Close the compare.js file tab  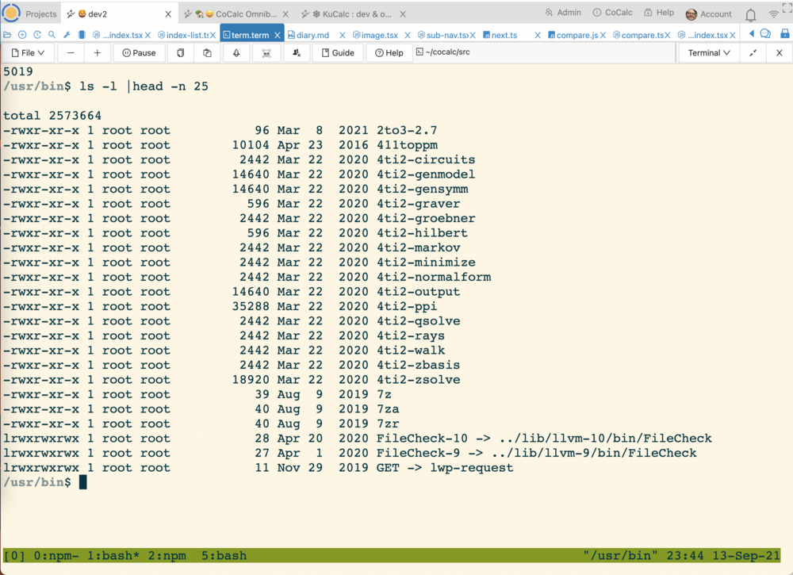point(603,35)
